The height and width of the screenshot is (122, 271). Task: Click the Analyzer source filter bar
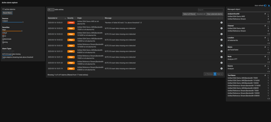click(12, 22)
